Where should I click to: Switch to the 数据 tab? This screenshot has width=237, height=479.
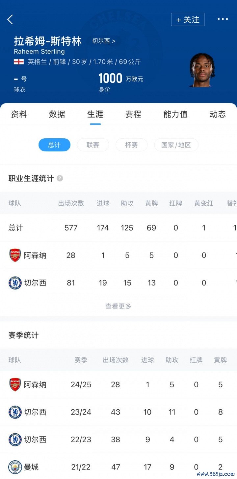(57, 114)
